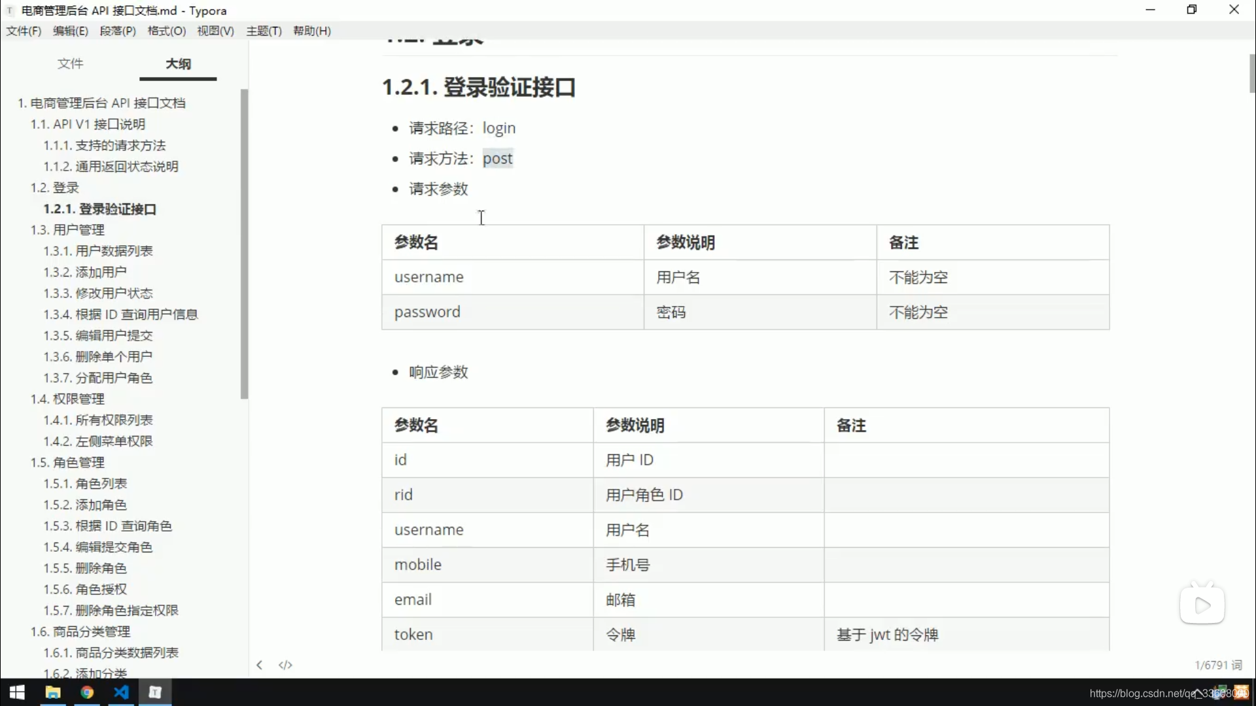
Task: Click the login request path text
Action: point(499,128)
